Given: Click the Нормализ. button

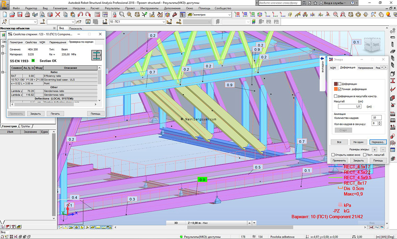Looking at the screenshot, I should pyautogui.click(x=378, y=142).
